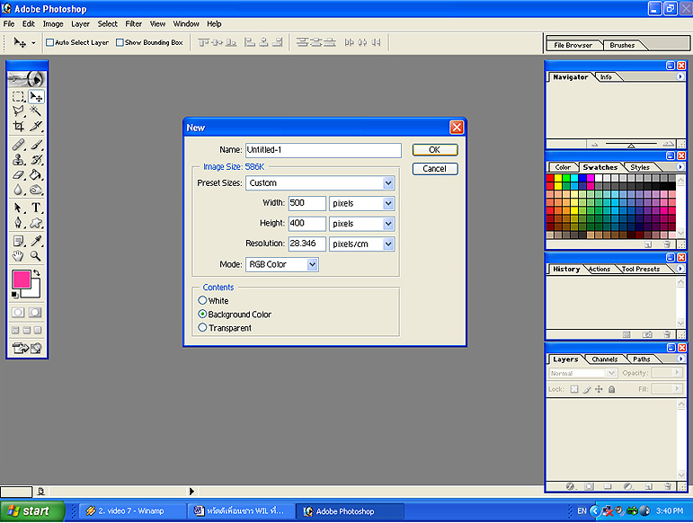The height and width of the screenshot is (523, 693).
Task: Select the Move tool in toolbox
Action: 36,96
